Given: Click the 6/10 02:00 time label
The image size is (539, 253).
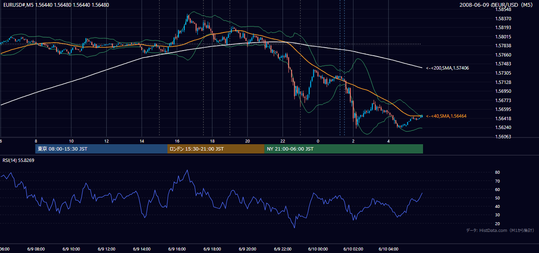Looking at the screenshot, I should pyautogui.click(x=353, y=249).
